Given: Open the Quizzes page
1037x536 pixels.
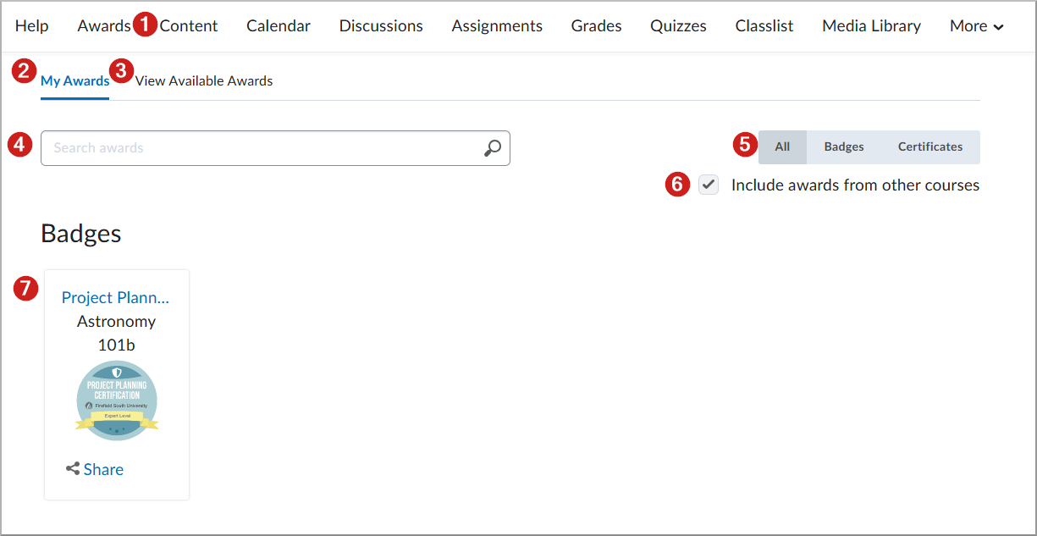Looking at the screenshot, I should click(678, 25).
